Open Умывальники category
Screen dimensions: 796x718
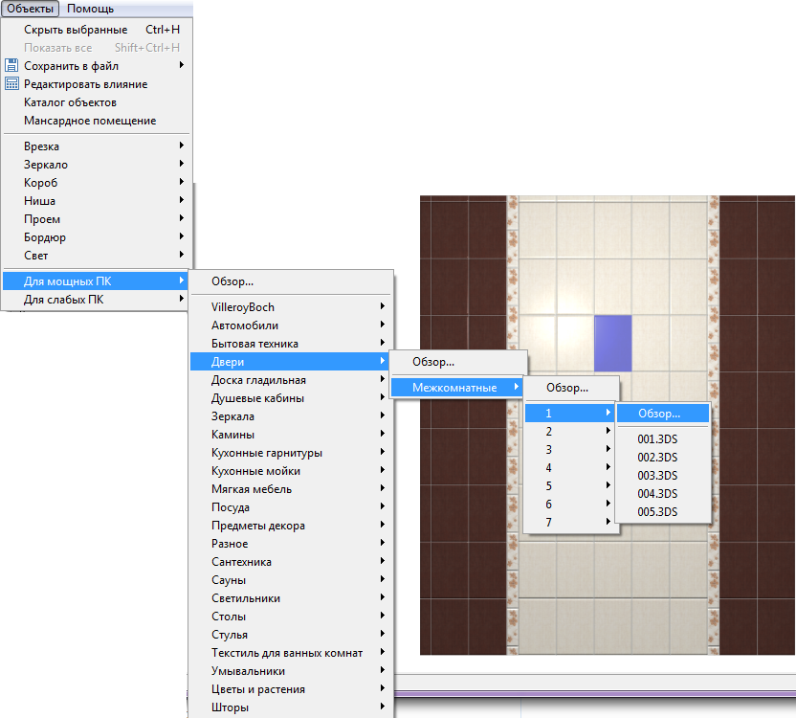(x=291, y=671)
